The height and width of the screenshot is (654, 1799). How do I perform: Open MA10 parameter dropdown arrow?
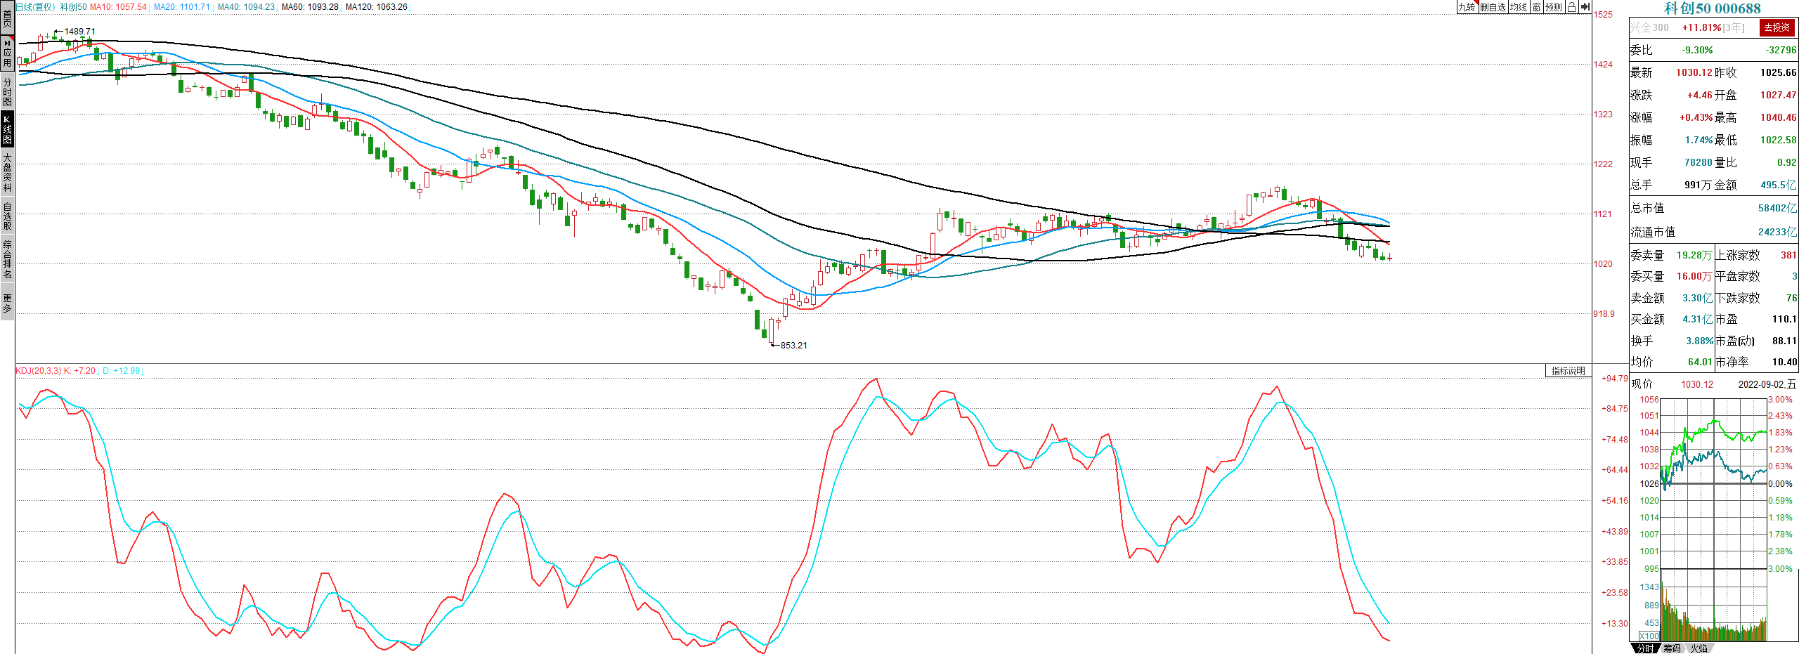click(x=150, y=7)
